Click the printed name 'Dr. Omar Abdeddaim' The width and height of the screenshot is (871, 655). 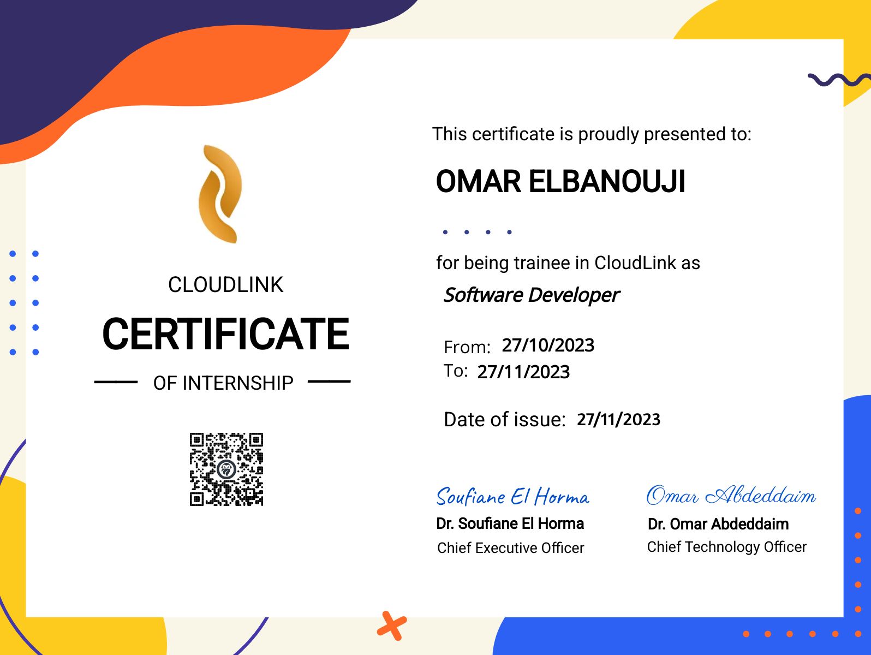coord(718,525)
